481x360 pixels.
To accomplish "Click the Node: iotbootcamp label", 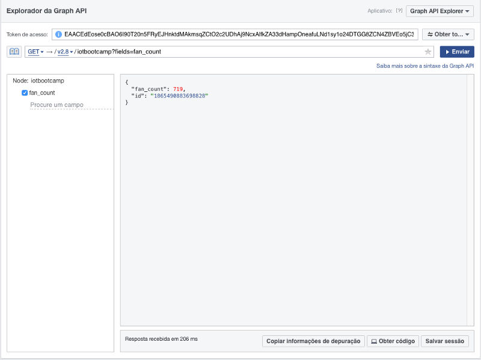I will point(38,81).
